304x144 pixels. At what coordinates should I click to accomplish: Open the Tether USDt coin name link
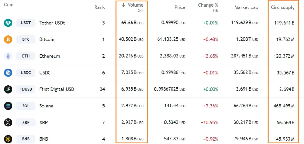click(52, 23)
